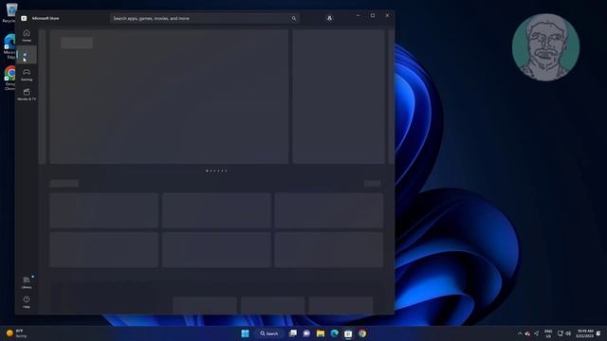Click the round portrait avatar overlay

545,47
